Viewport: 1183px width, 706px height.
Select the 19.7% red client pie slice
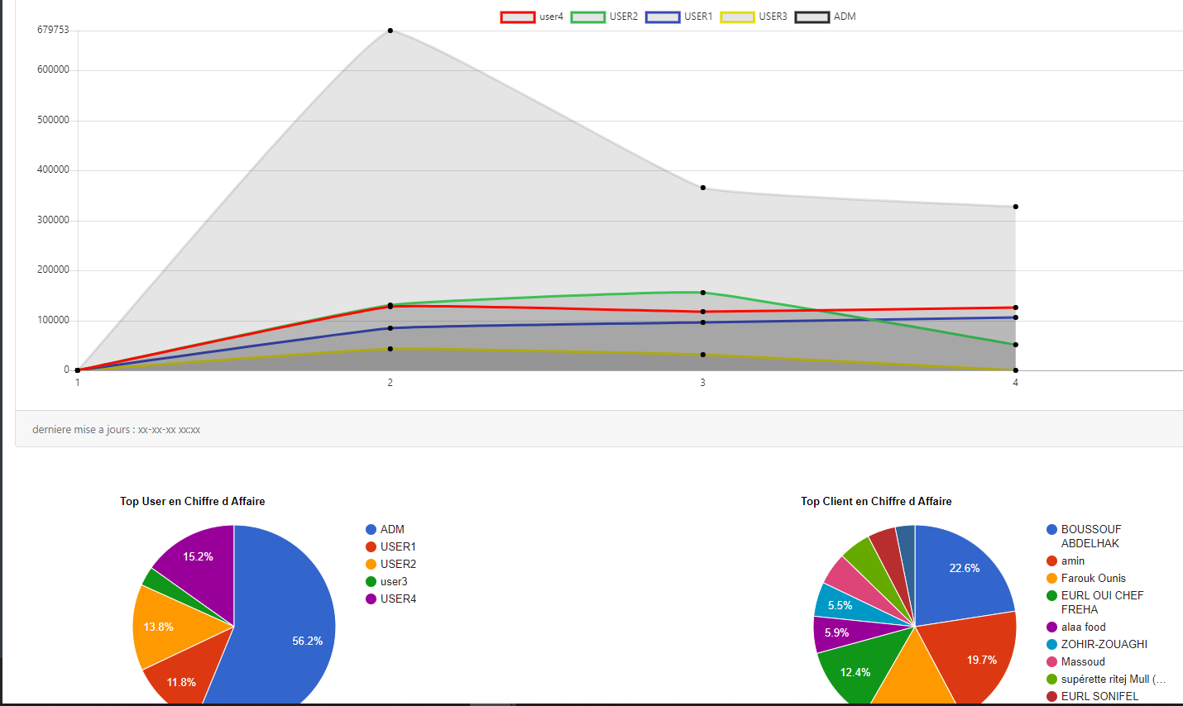[x=976, y=657]
